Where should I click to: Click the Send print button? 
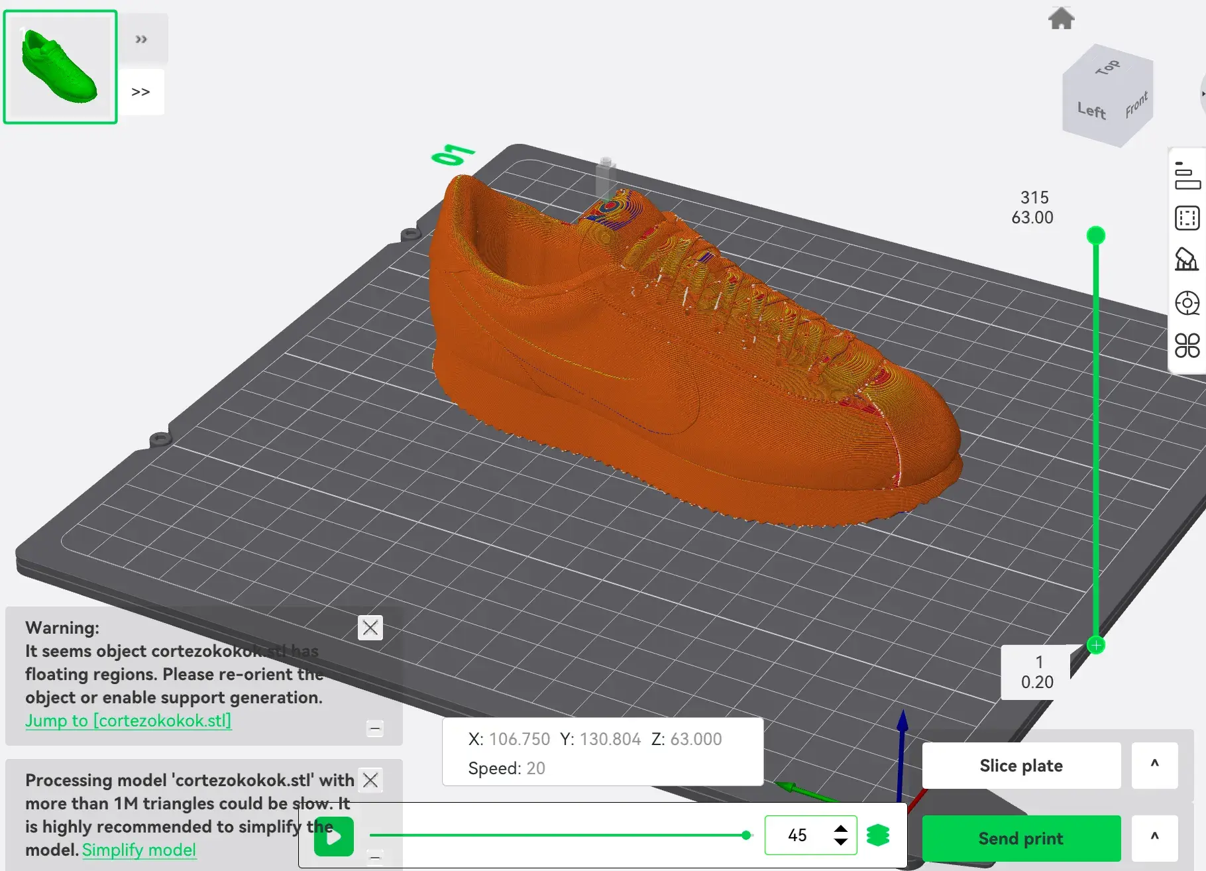(x=1021, y=839)
